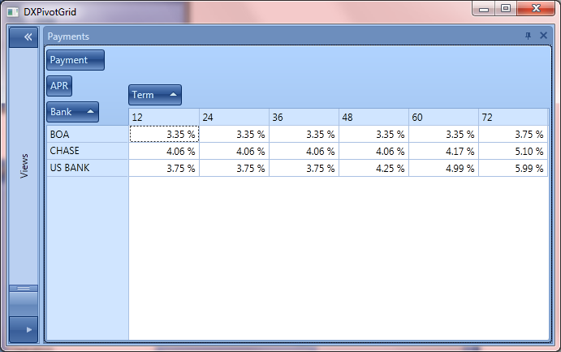This screenshot has height=352, width=561.
Task: Select the Views vertical label
Action: tap(24, 165)
